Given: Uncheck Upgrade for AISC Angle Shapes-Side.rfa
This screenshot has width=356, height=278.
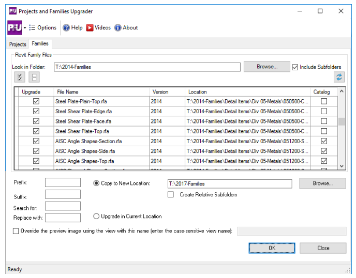Looking at the screenshot, I should 36,151.
